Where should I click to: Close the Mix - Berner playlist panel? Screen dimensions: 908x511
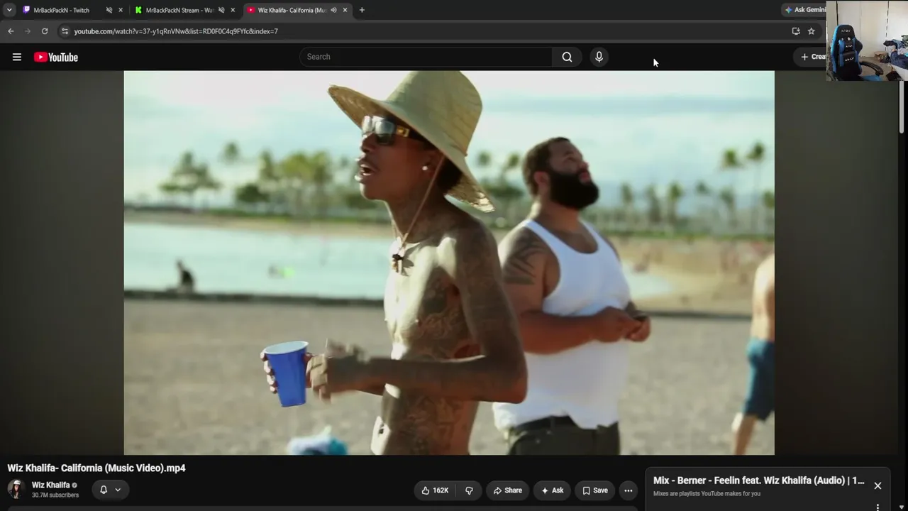pyautogui.click(x=877, y=485)
